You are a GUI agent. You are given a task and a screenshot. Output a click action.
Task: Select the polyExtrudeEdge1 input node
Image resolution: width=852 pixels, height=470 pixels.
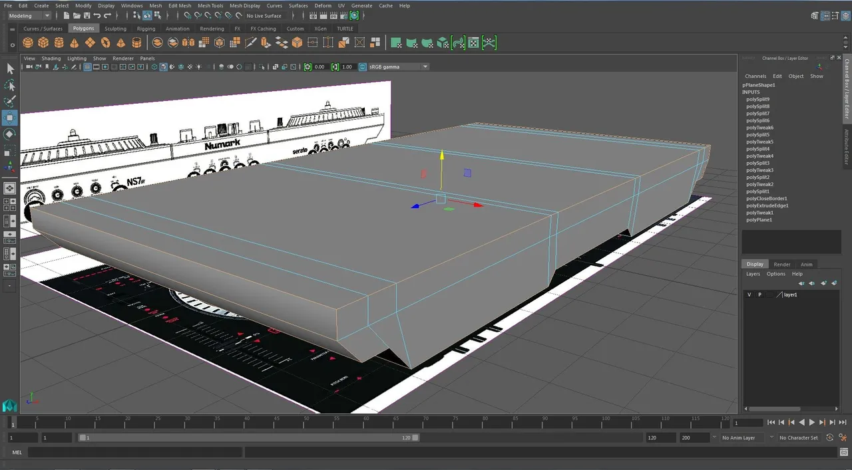point(767,205)
